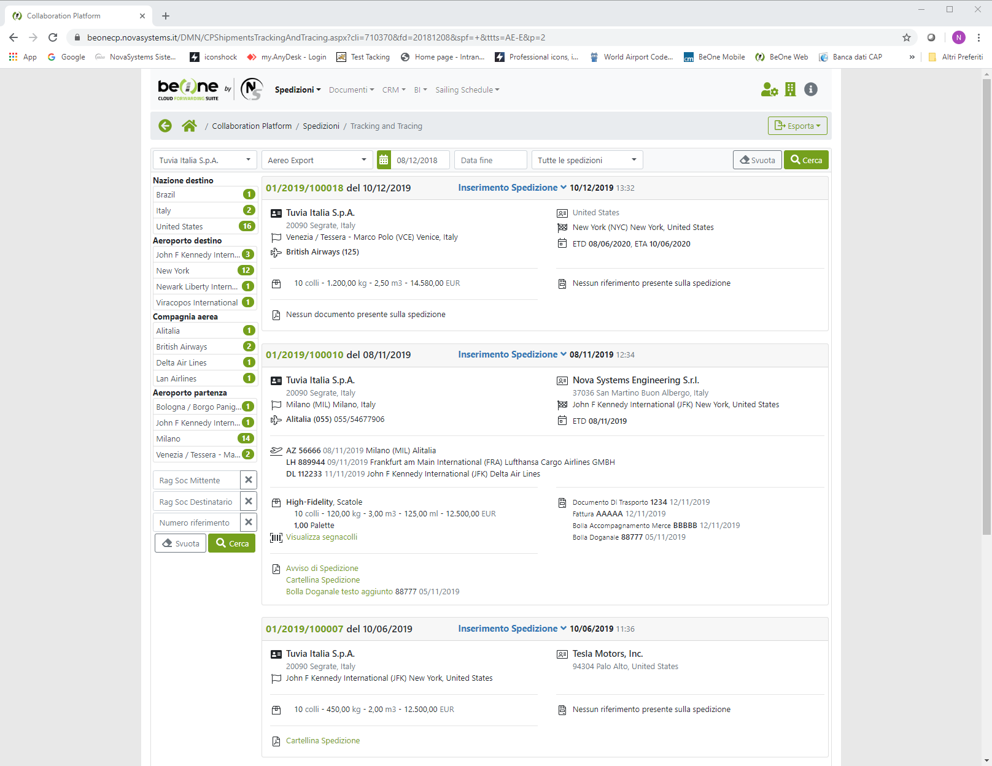Open the iconshock bookmark
This screenshot has height=766, width=992.
214,57
